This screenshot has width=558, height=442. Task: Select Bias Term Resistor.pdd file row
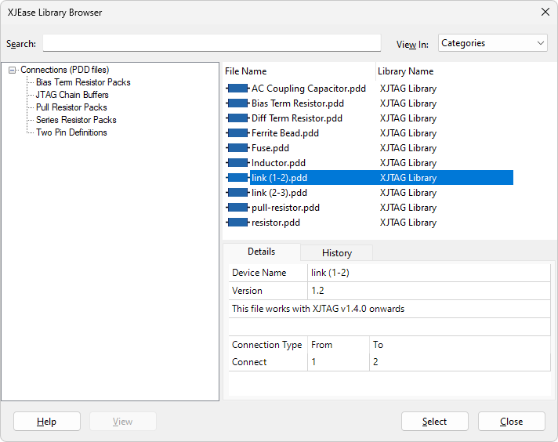[297, 103]
